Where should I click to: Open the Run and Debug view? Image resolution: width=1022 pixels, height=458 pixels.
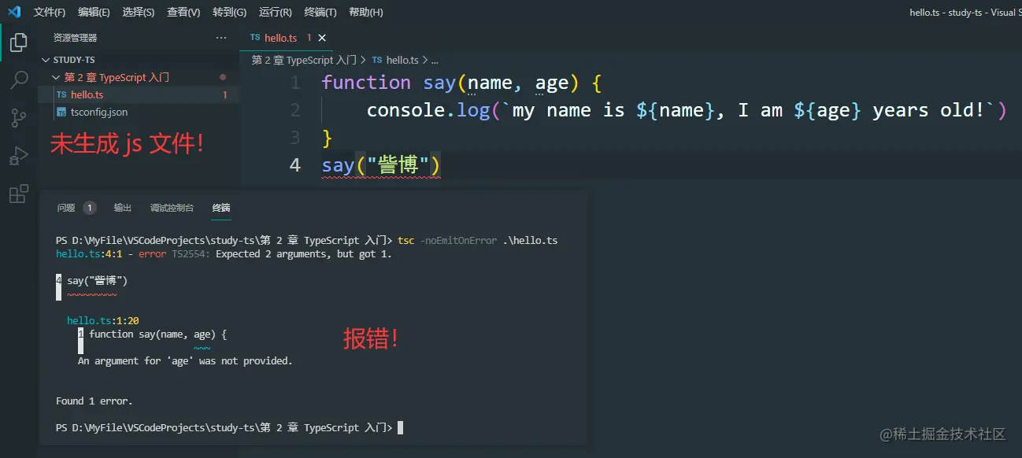[18, 157]
